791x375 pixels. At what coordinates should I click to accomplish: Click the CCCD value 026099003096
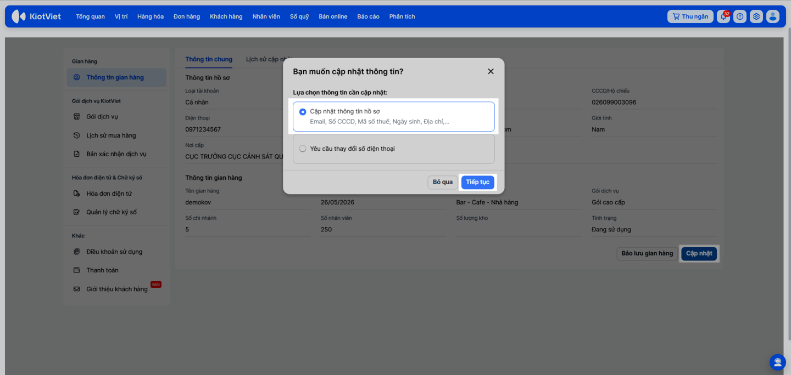(x=614, y=102)
